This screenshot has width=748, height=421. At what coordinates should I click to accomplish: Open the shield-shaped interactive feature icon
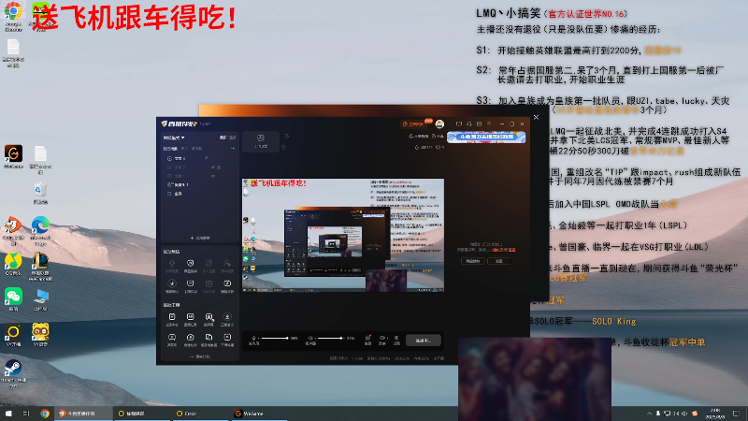coord(191,265)
